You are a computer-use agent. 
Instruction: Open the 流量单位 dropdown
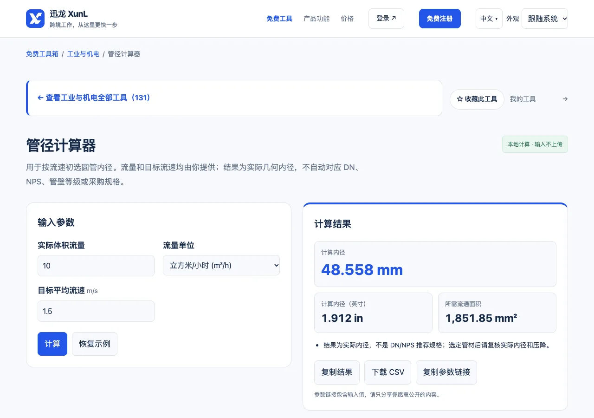(221, 265)
